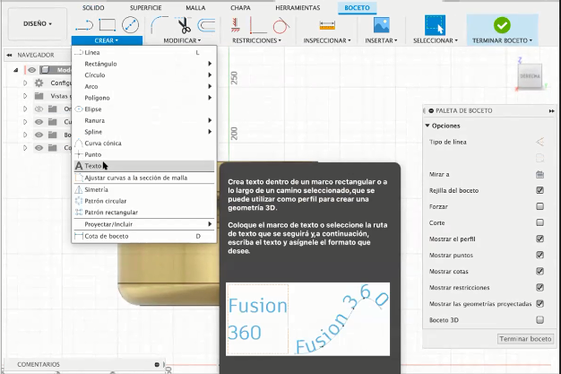Select Punto in the Crear menu

pos(144,154)
